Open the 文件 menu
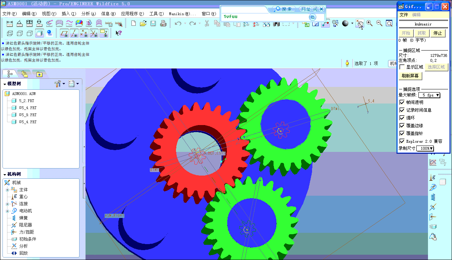The height and width of the screenshot is (260, 452). pyautogui.click(x=10, y=14)
